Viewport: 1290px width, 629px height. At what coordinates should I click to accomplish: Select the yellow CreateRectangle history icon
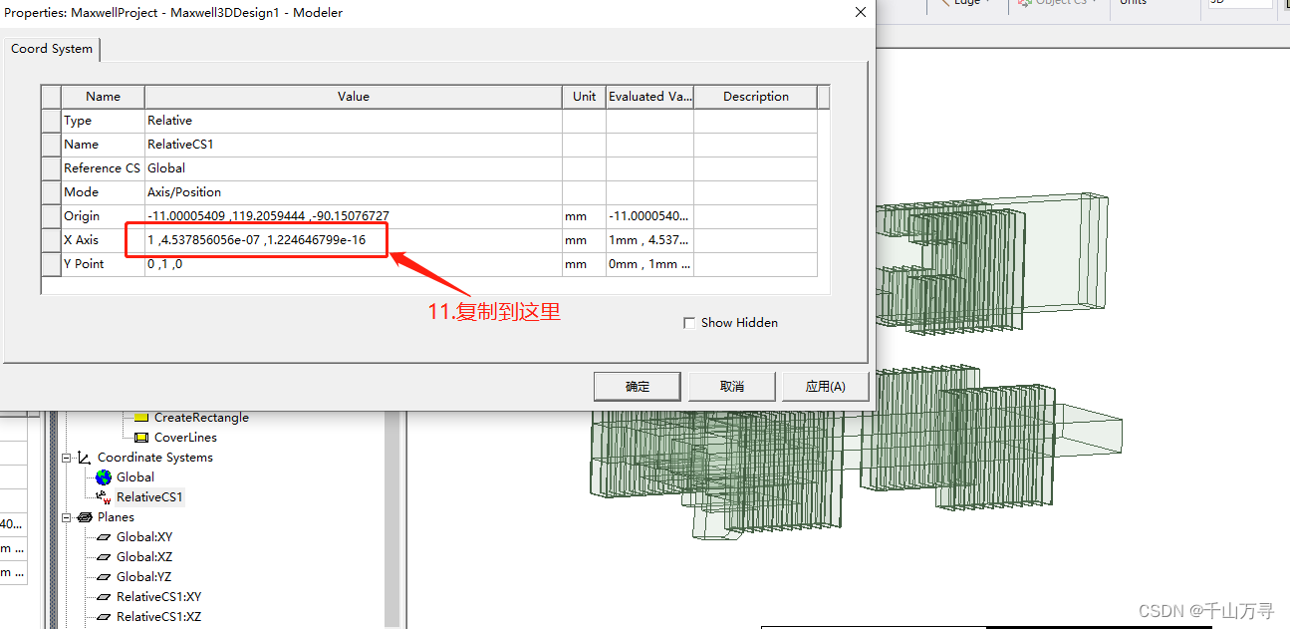click(140, 418)
